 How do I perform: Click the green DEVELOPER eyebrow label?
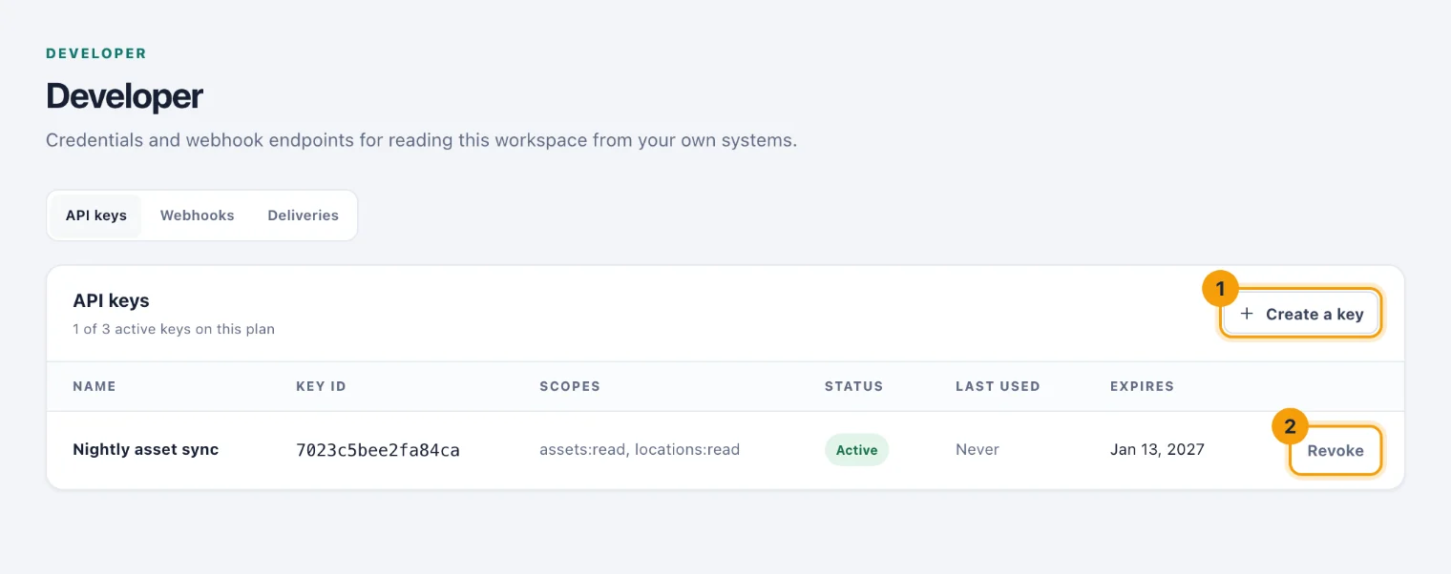[x=96, y=53]
